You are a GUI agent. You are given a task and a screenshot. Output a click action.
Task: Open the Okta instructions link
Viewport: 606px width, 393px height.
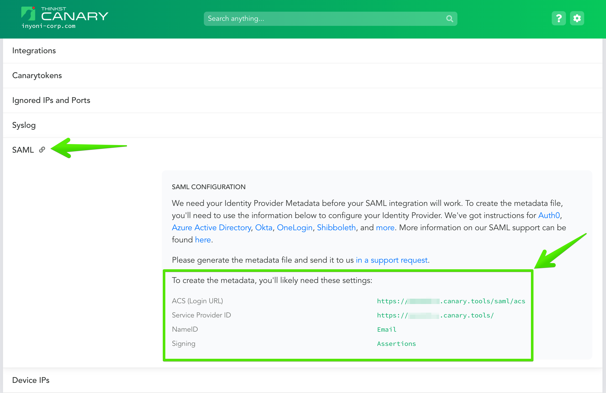263,227
